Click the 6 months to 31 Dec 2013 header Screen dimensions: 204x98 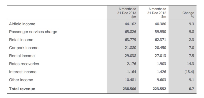pos(127,13)
